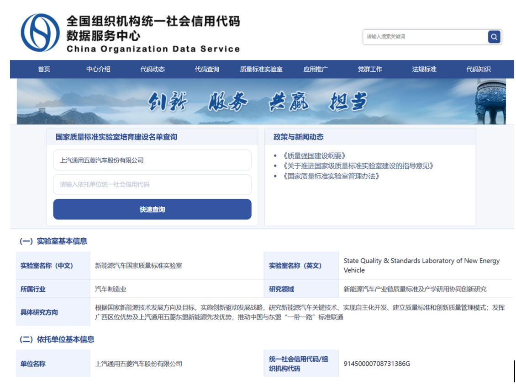The width and height of the screenshot is (516, 386).
Task: Click the (二) 依托单位基本信息 section heading
Action: [57, 339]
